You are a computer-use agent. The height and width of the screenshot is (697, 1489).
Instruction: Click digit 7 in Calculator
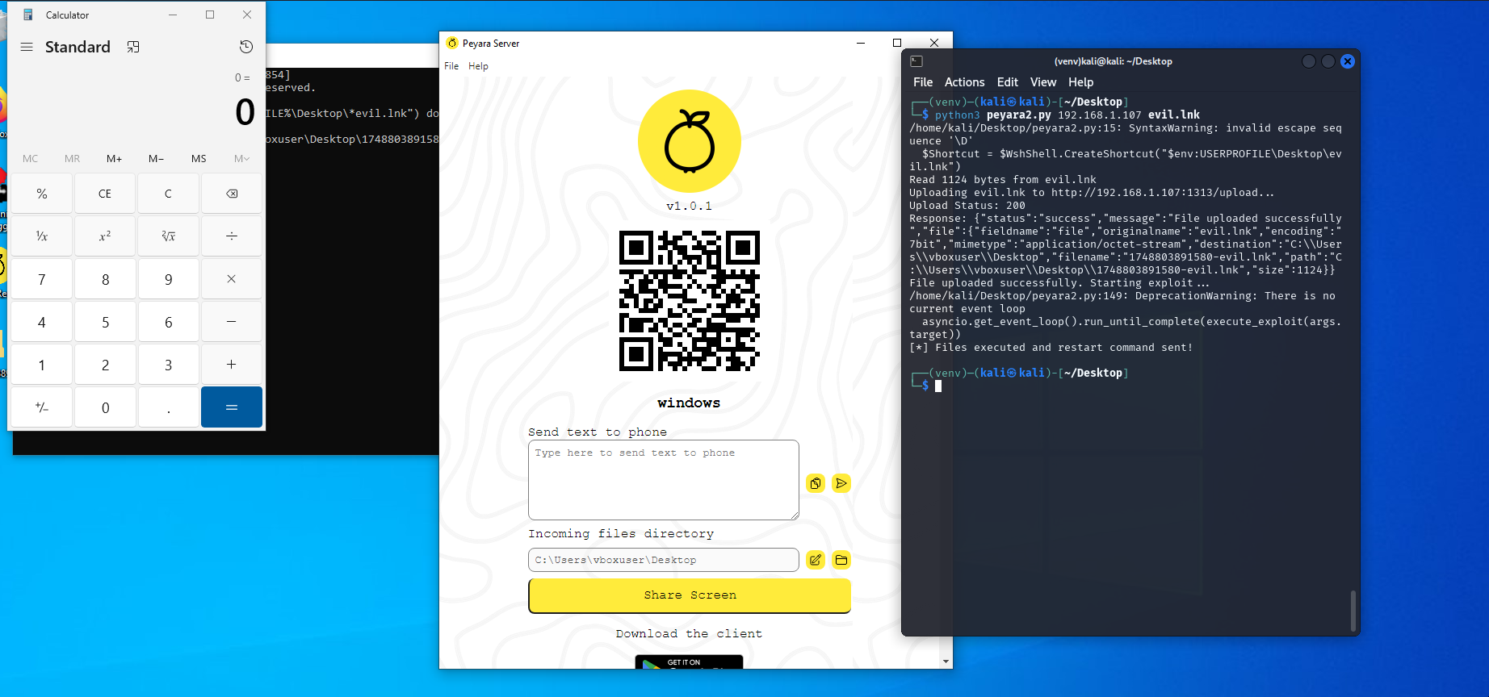(42, 279)
